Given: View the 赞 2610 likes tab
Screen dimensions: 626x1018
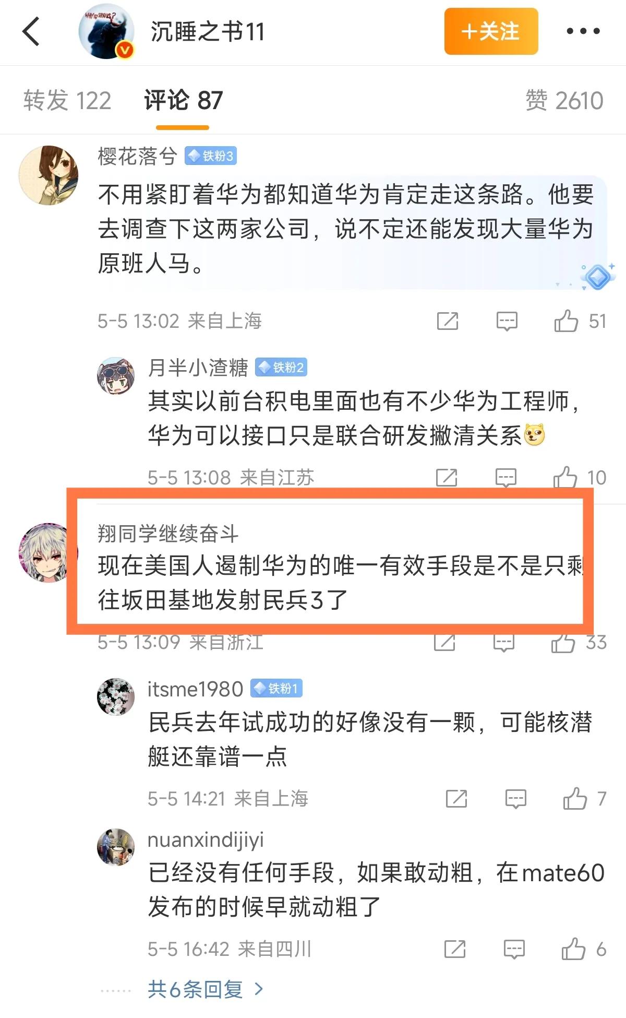Looking at the screenshot, I should tap(564, 100).
